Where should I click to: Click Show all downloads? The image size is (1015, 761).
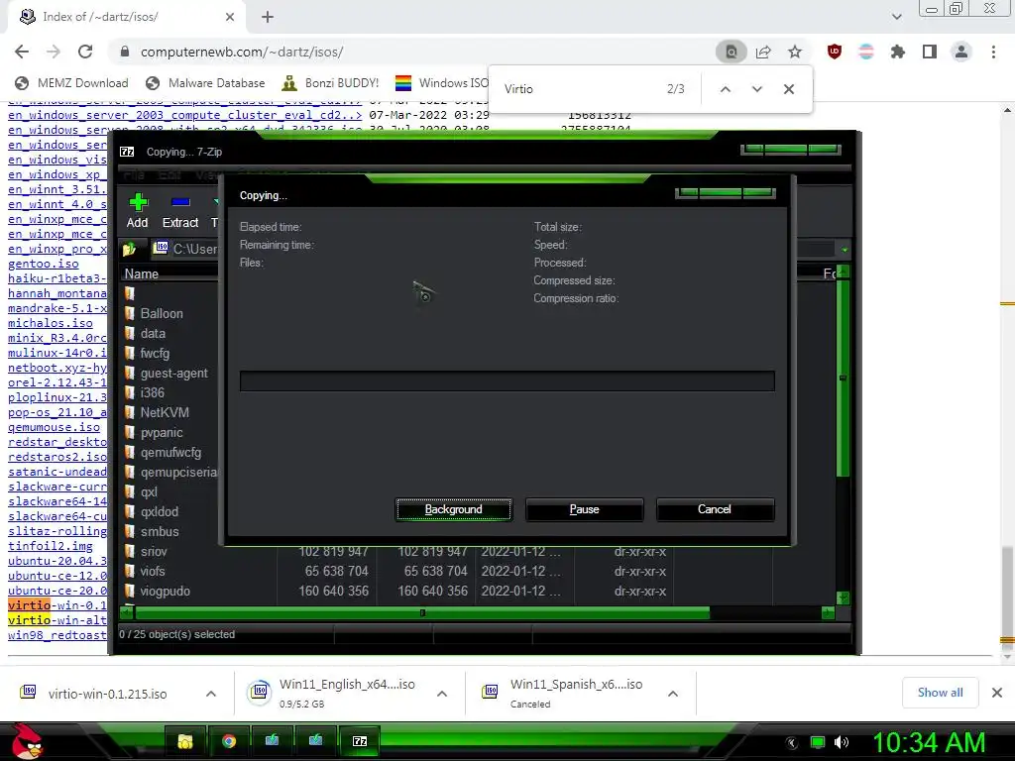(x=940, y=693)
